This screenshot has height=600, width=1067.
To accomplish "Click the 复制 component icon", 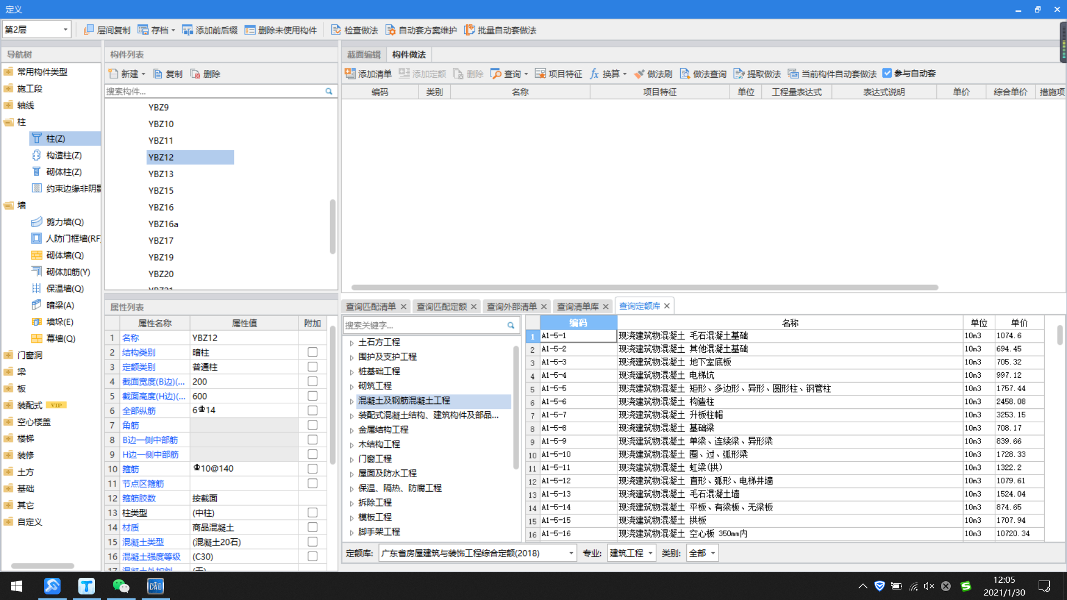I will click(158, 74).
